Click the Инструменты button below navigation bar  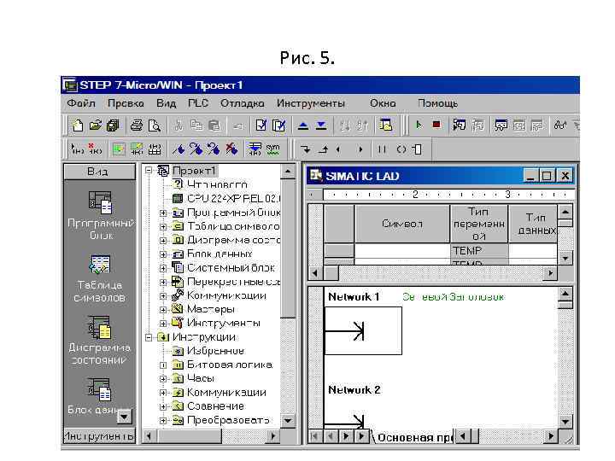100,435
